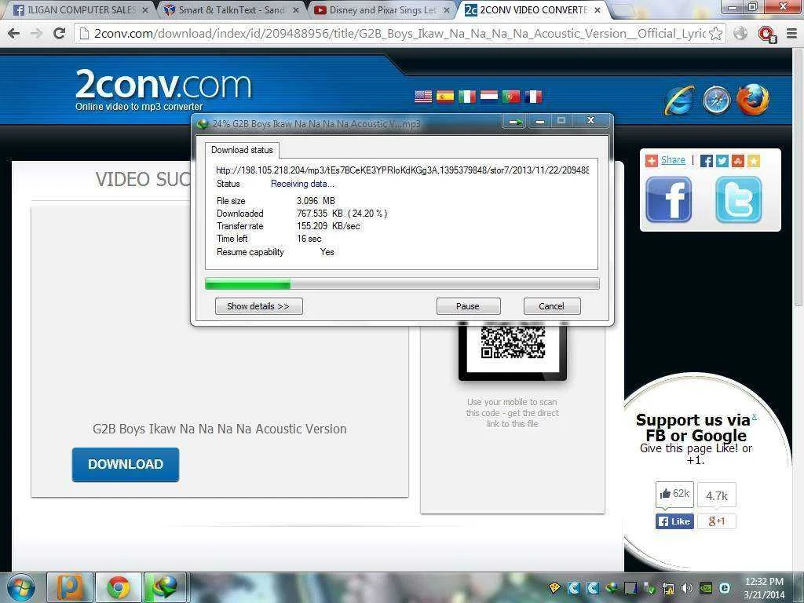
Task: Switch to Smart & TalknText tab
Action: 232,9
